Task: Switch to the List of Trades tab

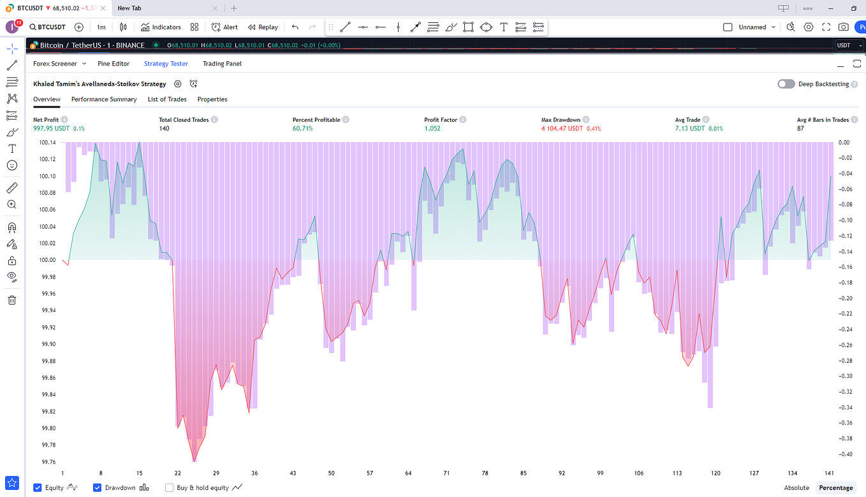Action: click(166, 99)
